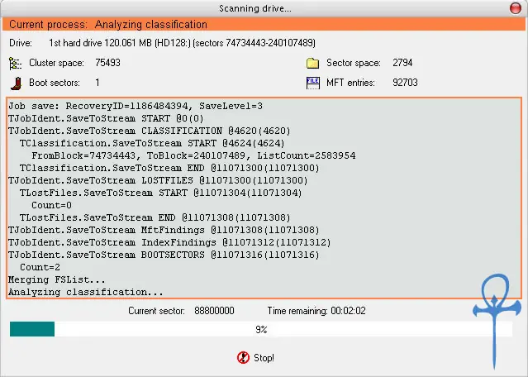The height and width of the screenshot is (377, 528).
Task: Click the Scanning drive... title bar
Action: click(x=254, y=8)
